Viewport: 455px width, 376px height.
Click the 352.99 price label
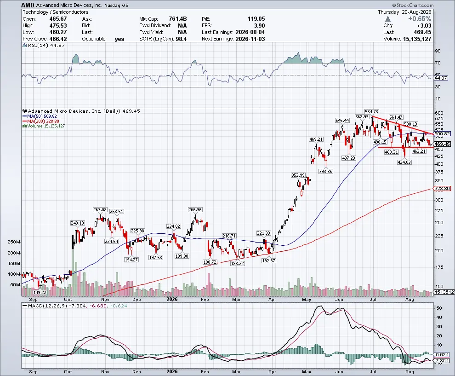point(298,175)
